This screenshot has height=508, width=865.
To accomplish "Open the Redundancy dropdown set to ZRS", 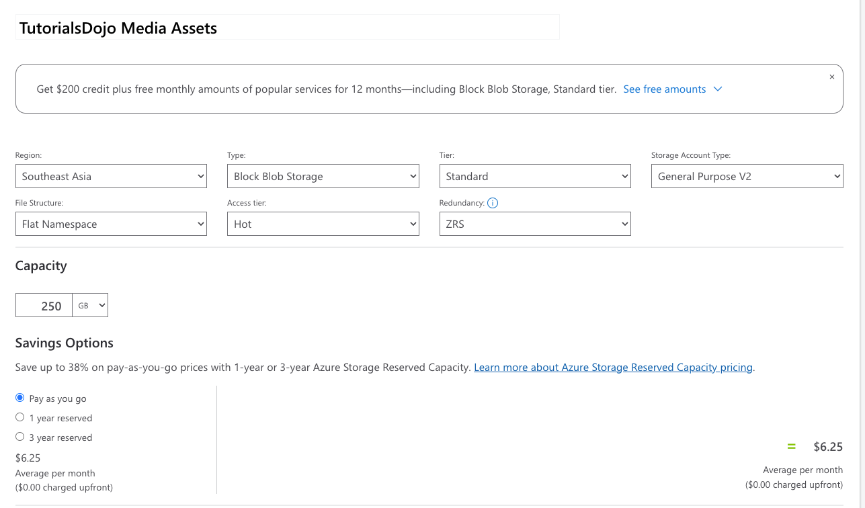I will click(x=535, y=224).
